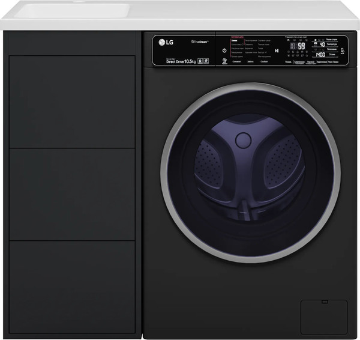Open the top cabinet drawer
The width and height of the screenshot is (360, 340).
(x=72, y=102)
